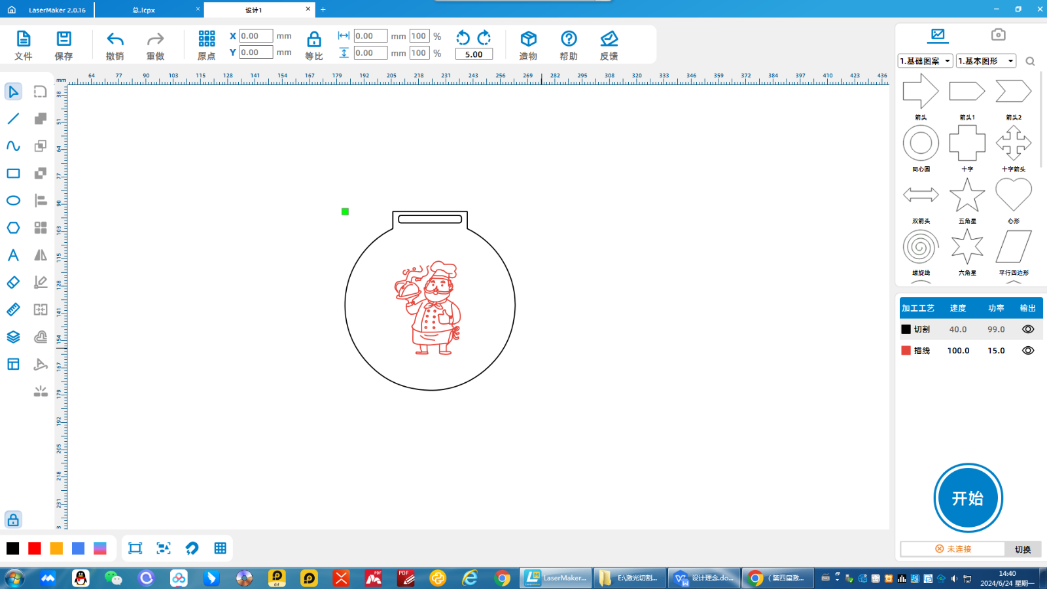Switch to the camera panel tab
Viewport: 1047px width, 589px height.
point(998,35)
